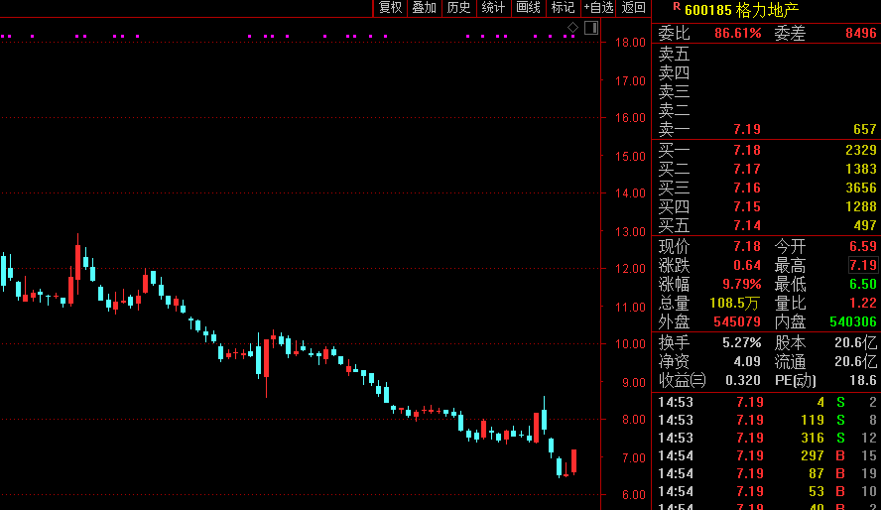The width and height of the screenshot is (881, 510).
Task: Select the 今开 value 6.59
Action: tap(863, 247)
